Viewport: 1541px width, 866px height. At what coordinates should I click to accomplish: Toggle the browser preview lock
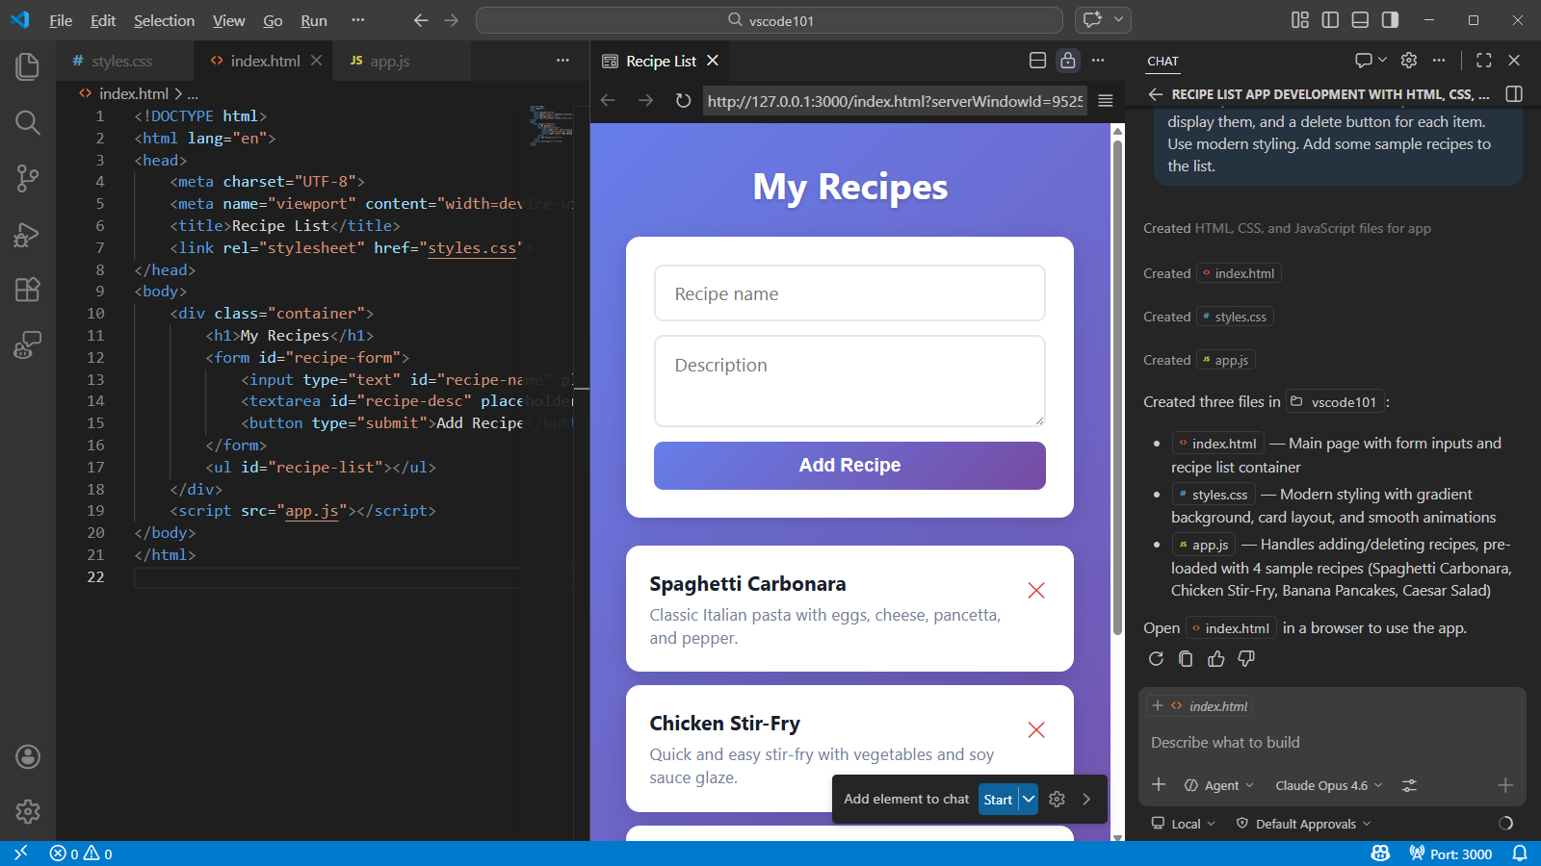[x=1068, y=60]
